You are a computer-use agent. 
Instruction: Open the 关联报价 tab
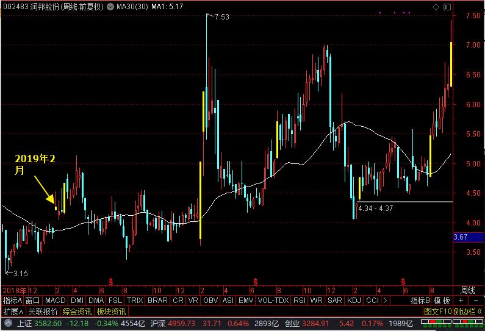(43, 311)
